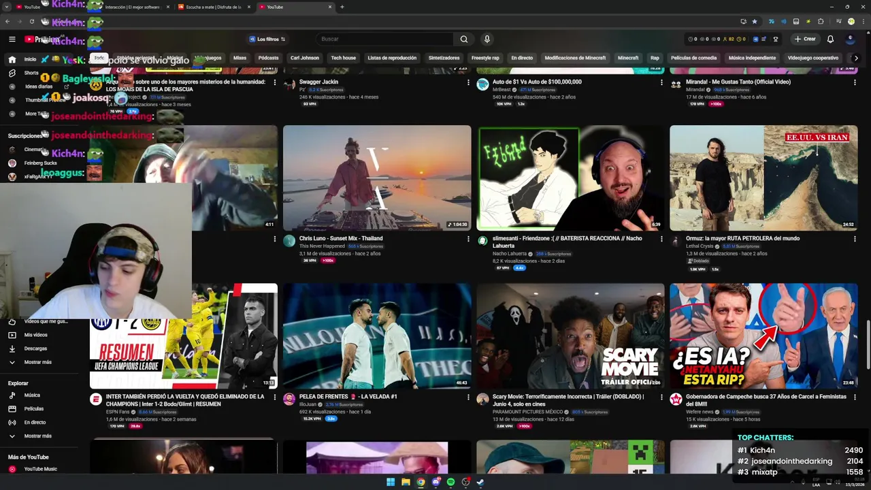Click the search magnifier button
871x490 pixels.
pos(464,39)
